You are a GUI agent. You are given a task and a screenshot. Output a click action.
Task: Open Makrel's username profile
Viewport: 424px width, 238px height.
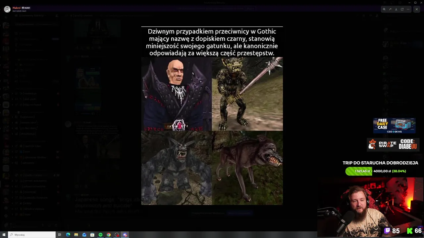16,8
